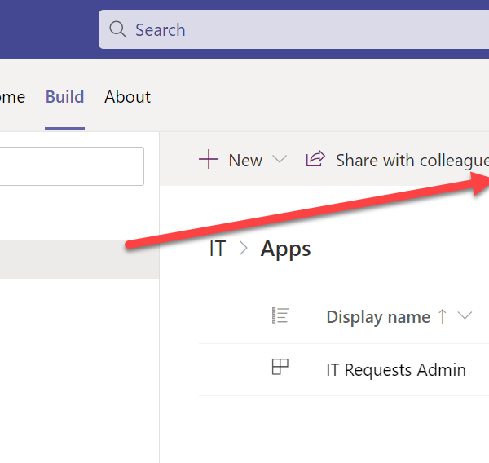Select the highlighted row in the left panel

79,259
